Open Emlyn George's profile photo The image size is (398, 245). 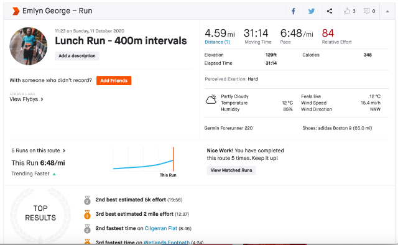tap(28, 46)
